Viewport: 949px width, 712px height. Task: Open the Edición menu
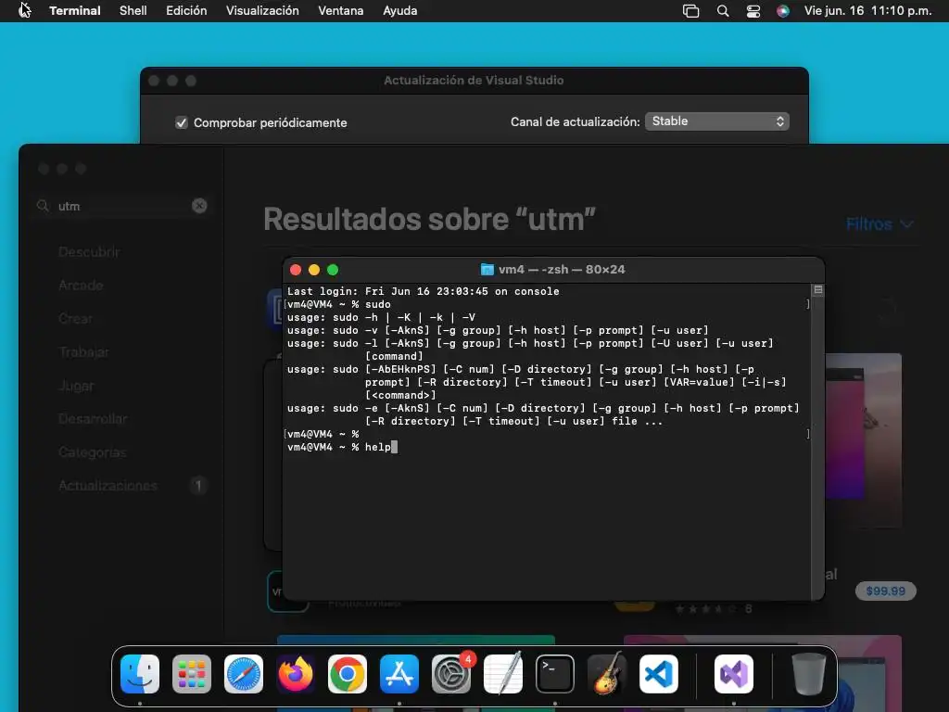(x=186, y=11)
